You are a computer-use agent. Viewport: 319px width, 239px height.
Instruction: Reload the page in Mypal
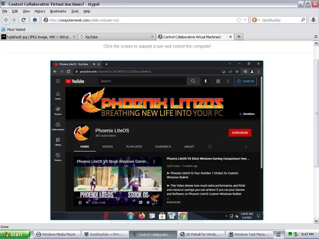point(23,20)
